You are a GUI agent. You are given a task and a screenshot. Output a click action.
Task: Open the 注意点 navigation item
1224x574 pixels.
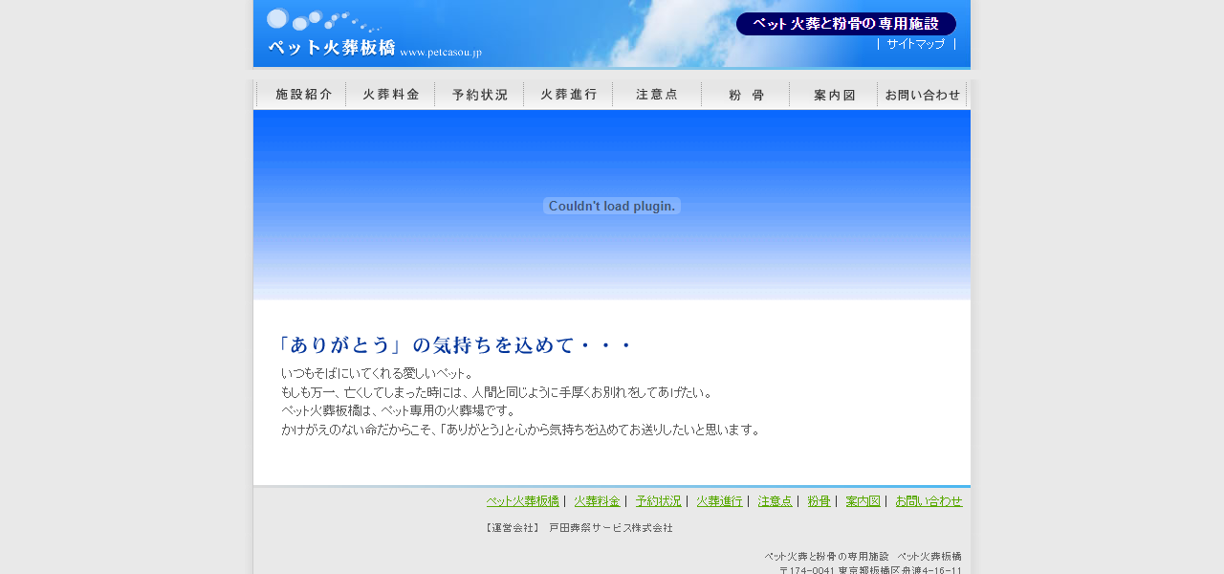[x=657, y=95]
